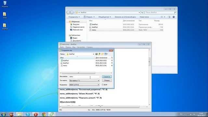Open Skype from the taskbar

(28, 114)
